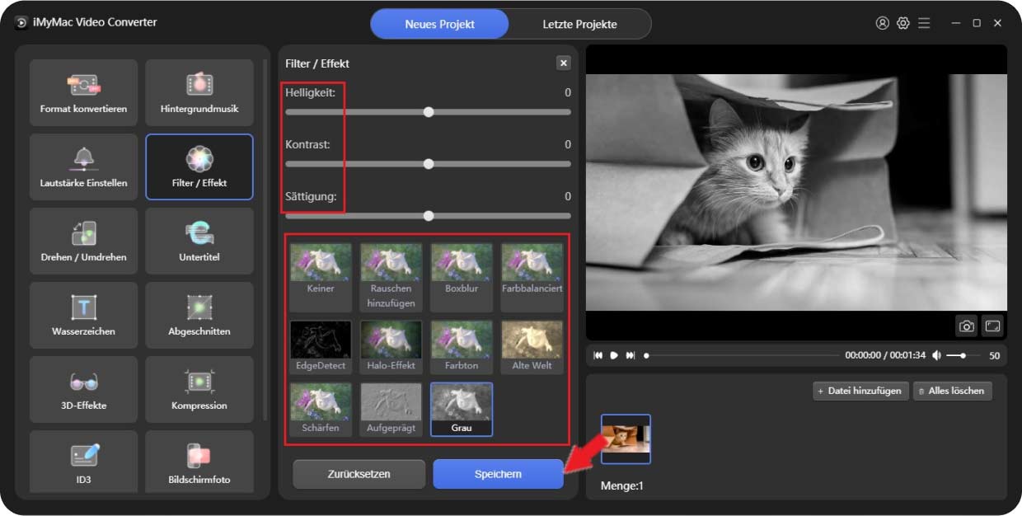This screenshot has width=1022, height=516.
Task: Open the settings gear icon
Action: tap(902, 23)
